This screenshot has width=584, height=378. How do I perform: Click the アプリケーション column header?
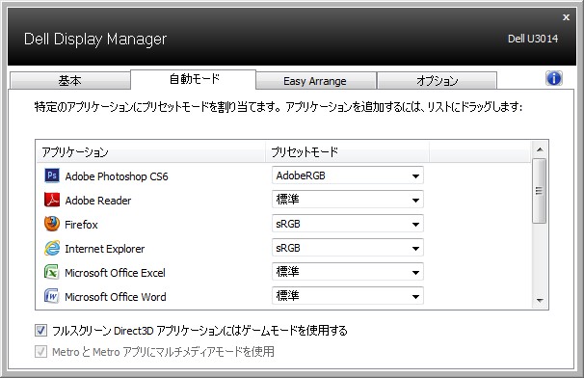pyautogui.click(x=150, y=151)
